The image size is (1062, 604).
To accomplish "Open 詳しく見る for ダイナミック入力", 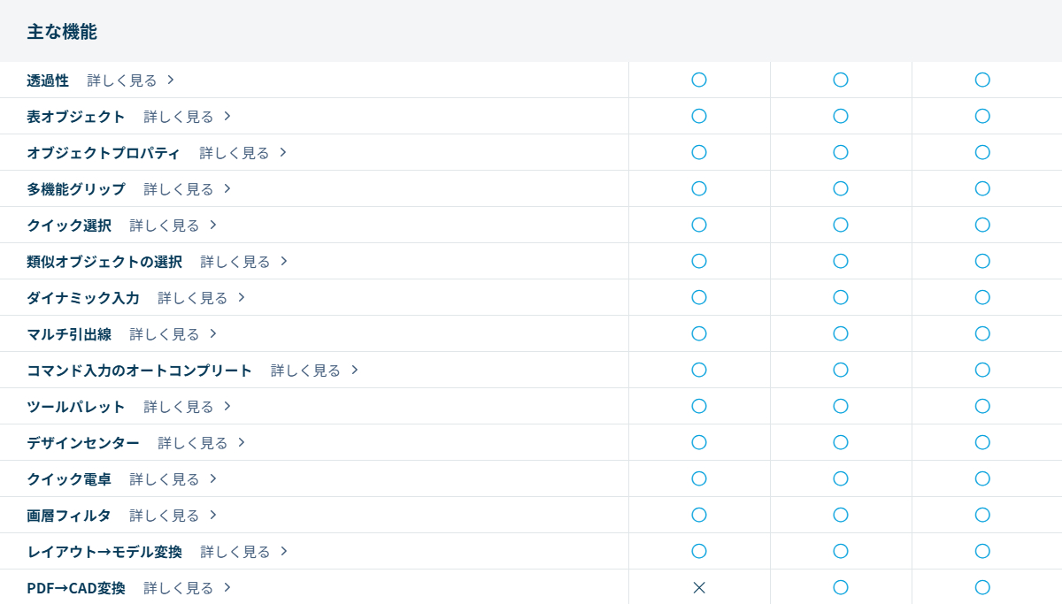I will [x=193, y=297].
